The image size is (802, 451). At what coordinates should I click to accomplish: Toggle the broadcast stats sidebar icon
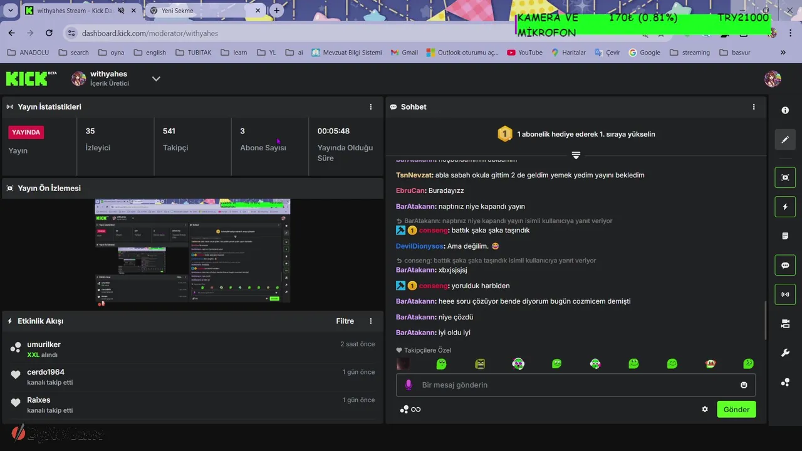pyautogui.click(x=785, y=294)
